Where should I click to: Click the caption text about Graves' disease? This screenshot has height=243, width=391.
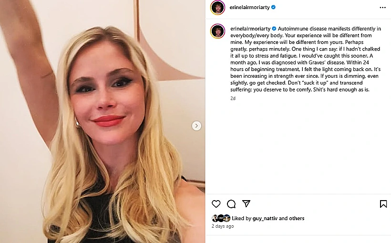[x=306, y=59]
